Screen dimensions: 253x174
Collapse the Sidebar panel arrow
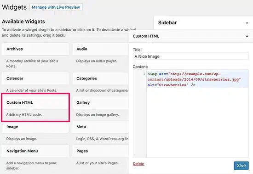[x=247, y=22]
